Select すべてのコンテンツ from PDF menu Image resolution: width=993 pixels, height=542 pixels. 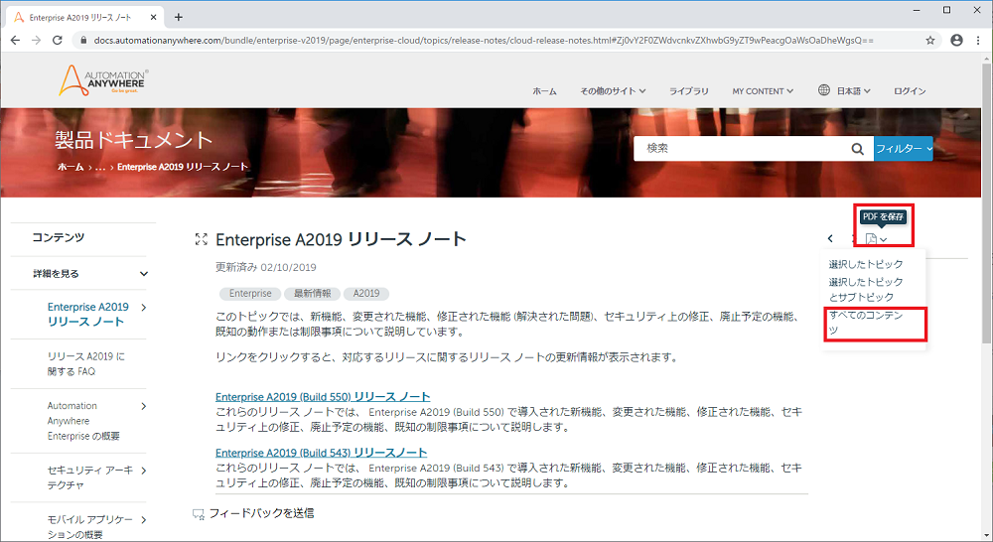coord(866,323)
